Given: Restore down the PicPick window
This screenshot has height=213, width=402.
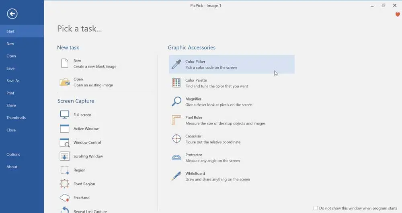Looking at the screenshot, I should tap(383, 5).
